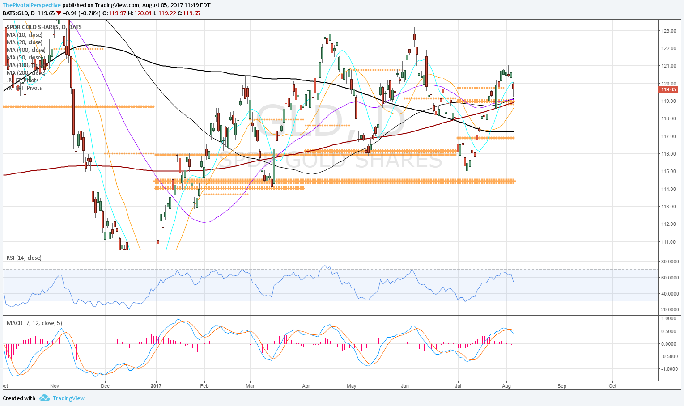Click the Mar label on time axis
The image size is (684, 406).
tap(250, 386)
